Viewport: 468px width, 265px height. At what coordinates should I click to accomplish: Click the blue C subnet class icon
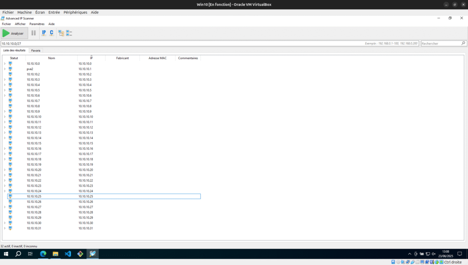[x=51, y=33]
